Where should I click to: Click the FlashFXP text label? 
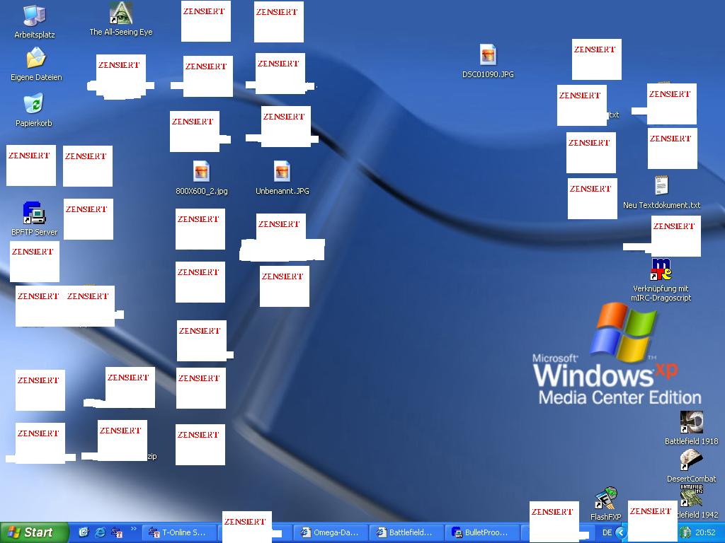606,517
